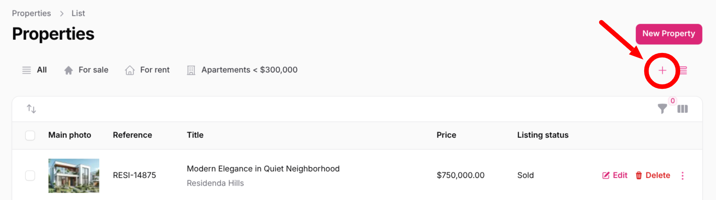Check the RESI-14875 row checkbox

click(30, 175)
